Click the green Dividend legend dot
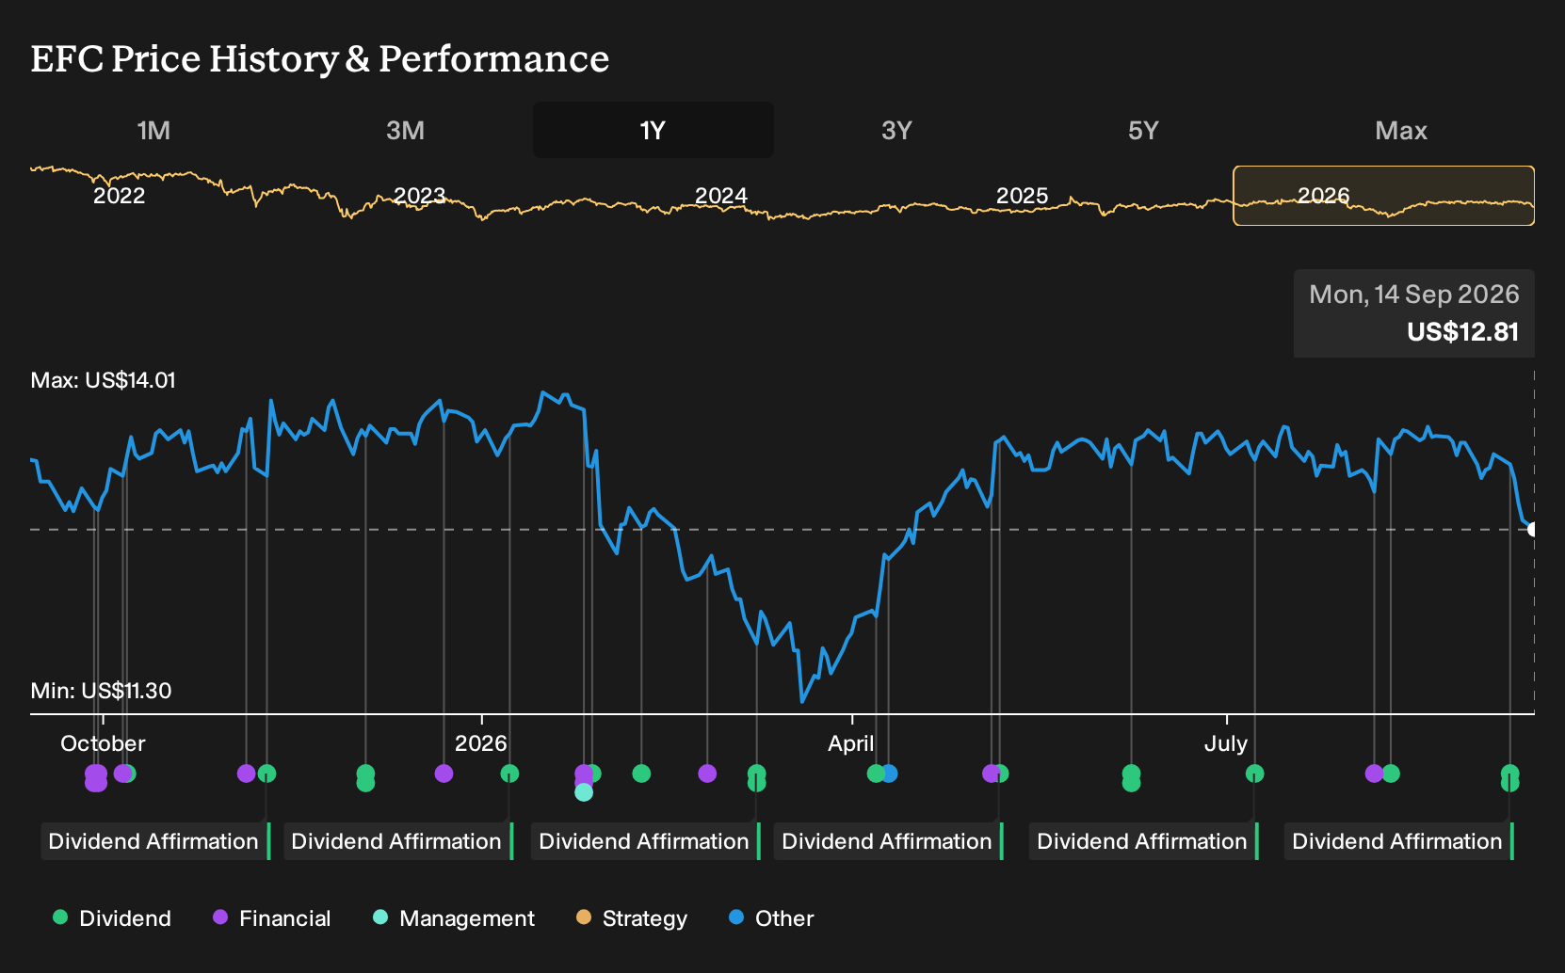 coord(60,917)
